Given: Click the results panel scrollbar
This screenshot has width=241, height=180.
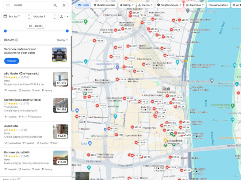Looking at the screenshot, I should 71,73.
